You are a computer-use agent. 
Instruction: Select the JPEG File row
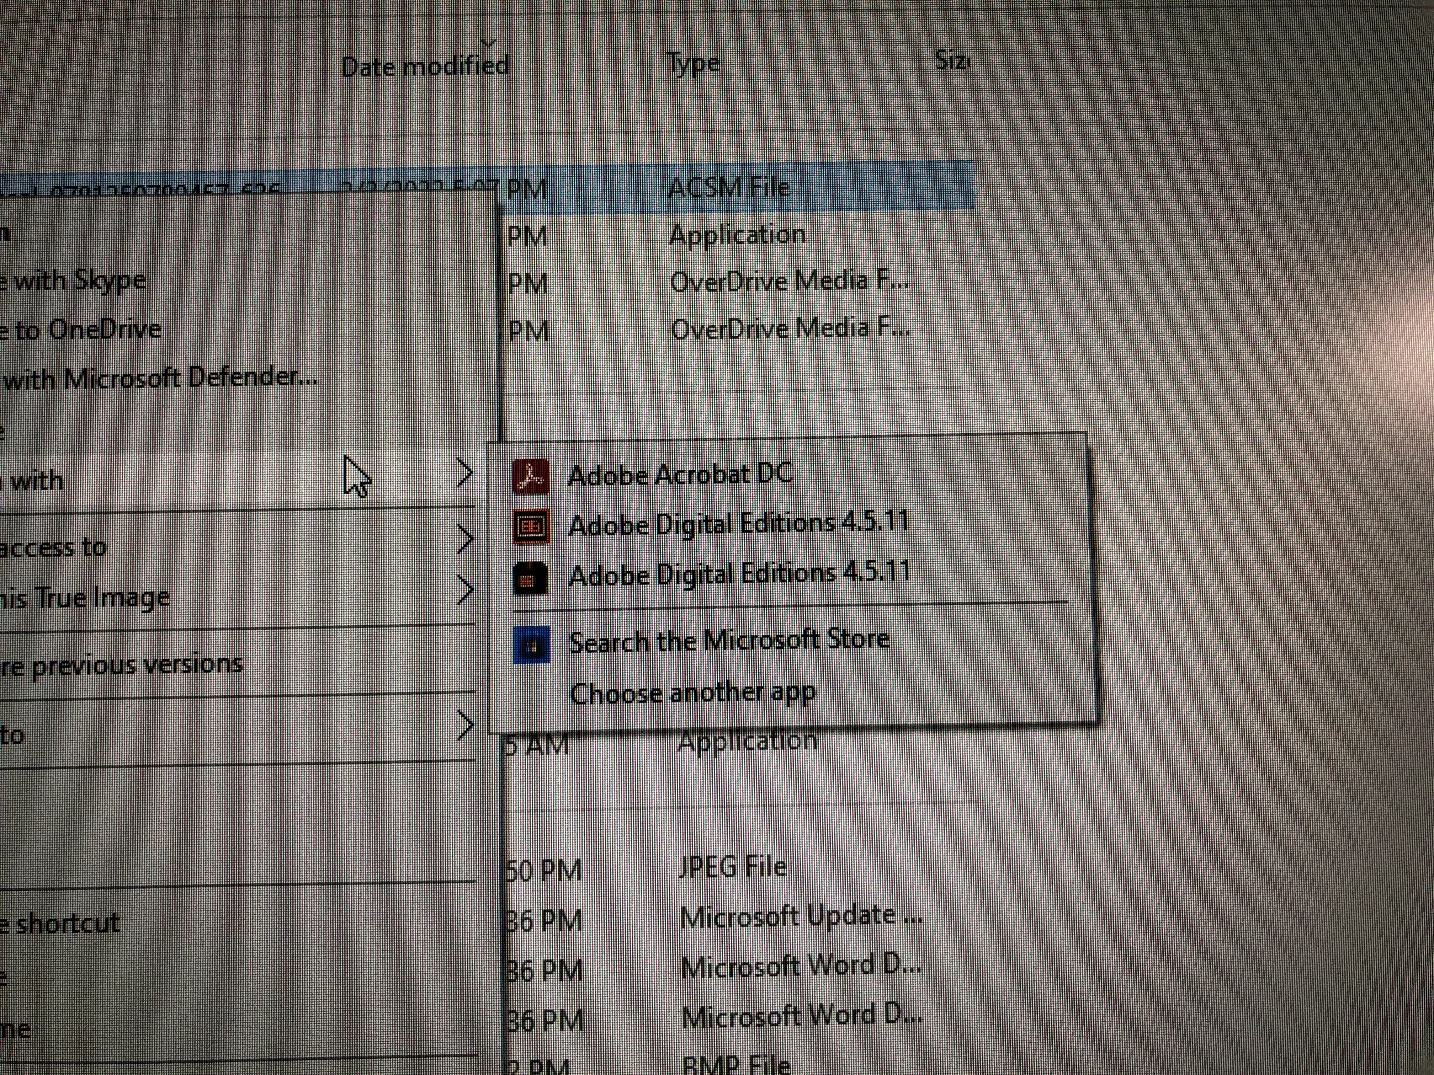click(x=732, y=867)
